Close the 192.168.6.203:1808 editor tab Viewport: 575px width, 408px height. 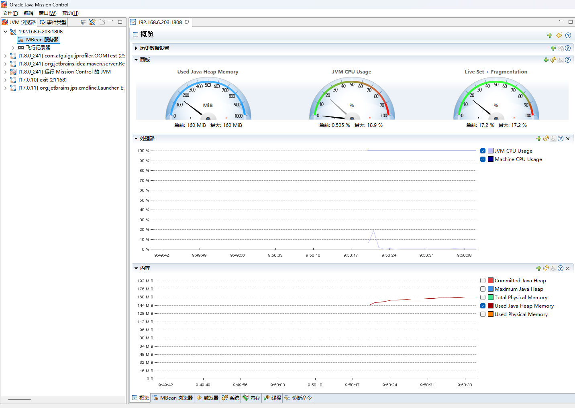(187, 22)
